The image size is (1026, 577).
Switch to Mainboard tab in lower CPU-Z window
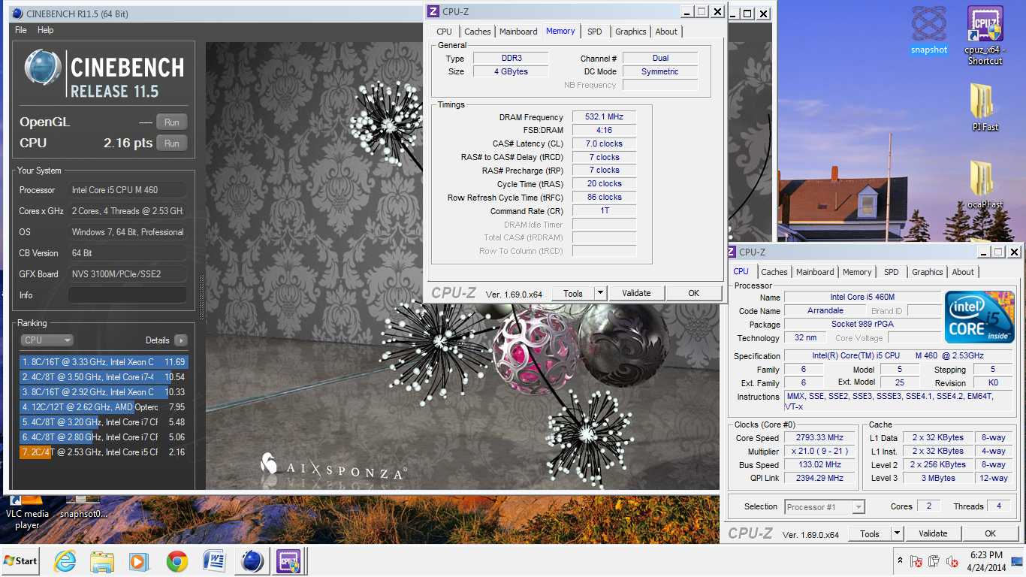coord(815,272)
